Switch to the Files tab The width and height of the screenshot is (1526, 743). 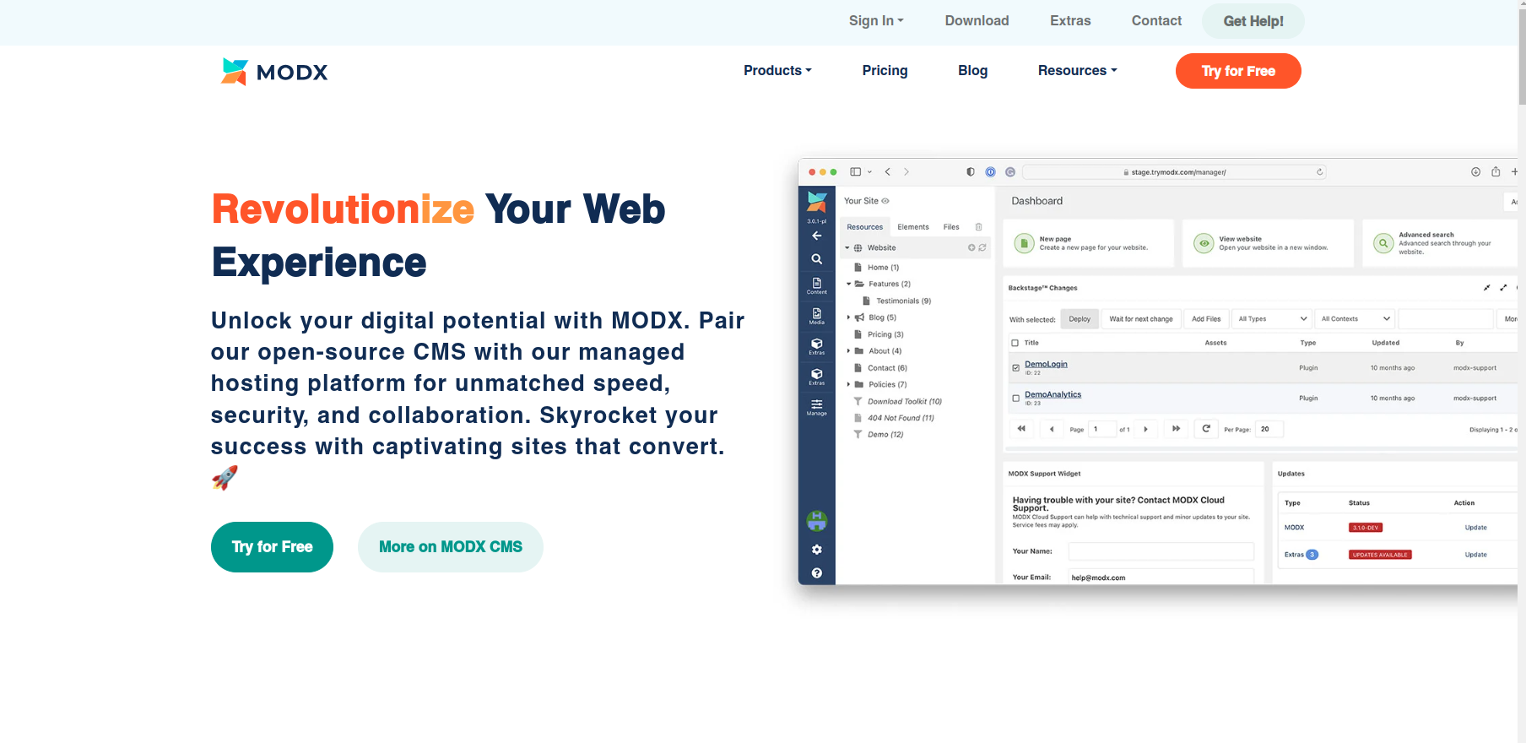951,227
